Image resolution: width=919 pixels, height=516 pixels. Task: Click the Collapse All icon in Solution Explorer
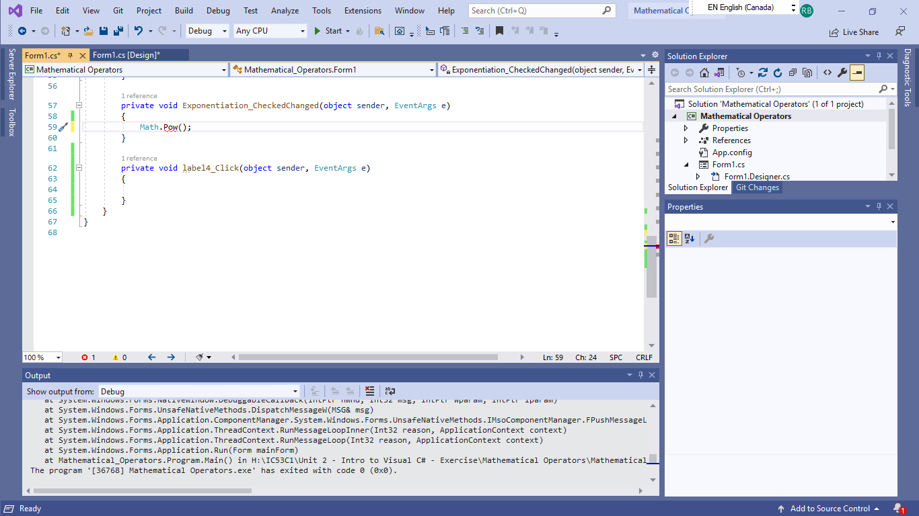point(793,73)
